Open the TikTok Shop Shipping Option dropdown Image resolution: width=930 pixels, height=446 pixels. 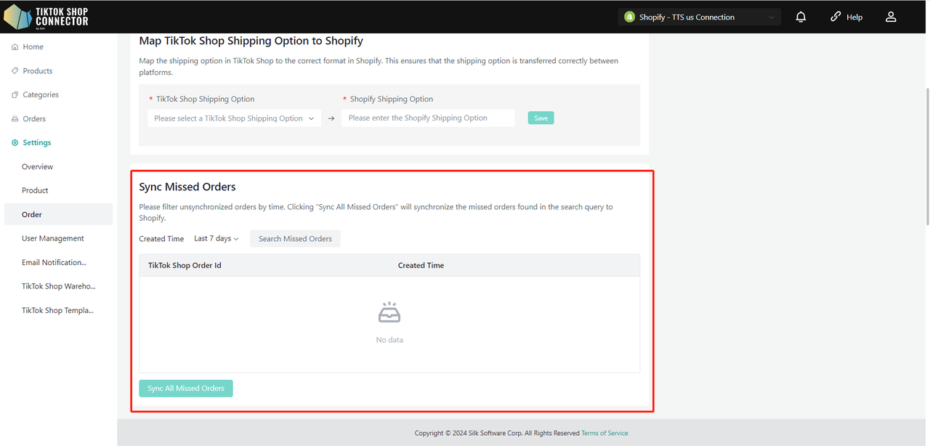pyautogui.click(x=234, y=118)
